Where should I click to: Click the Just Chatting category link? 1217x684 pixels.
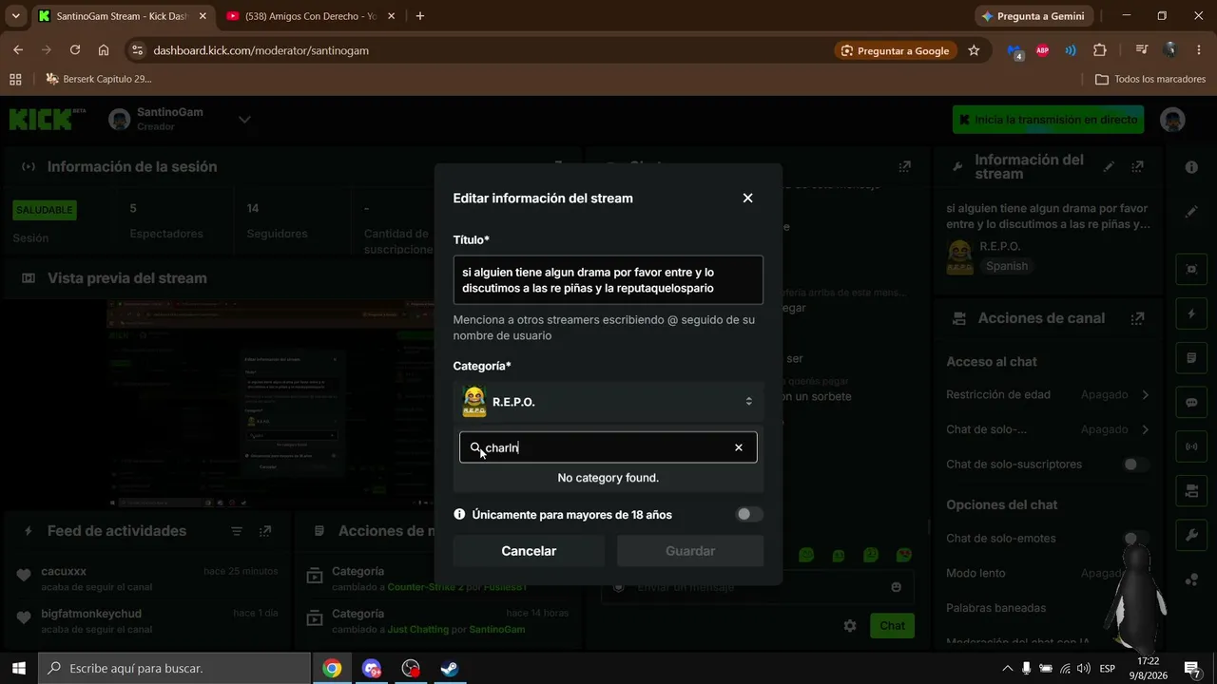click(x=417, y=629)
